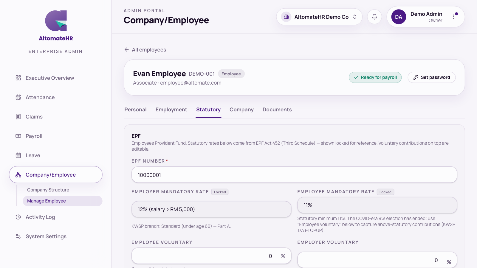Image resolution: width=477 pixels, height=268 pixels.
Task: Click the KWSP branch note text
Action: click(181, 226)
